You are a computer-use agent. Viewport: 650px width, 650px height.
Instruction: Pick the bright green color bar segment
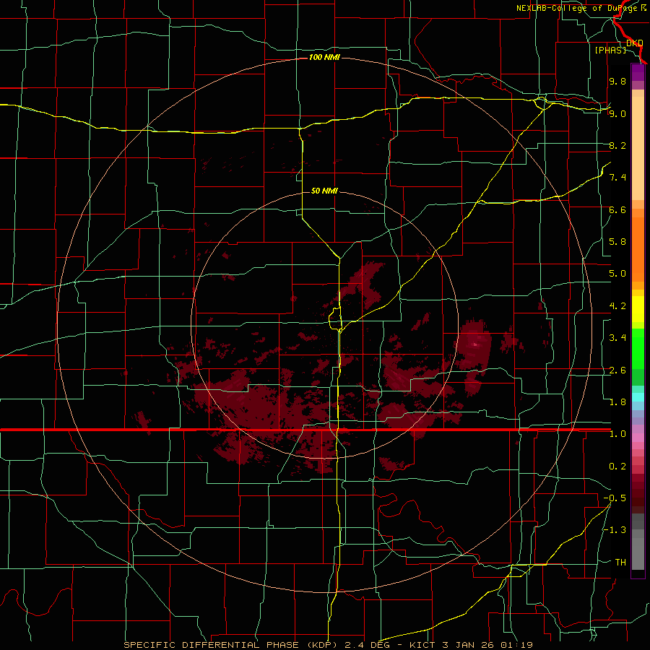click(638, 349)
